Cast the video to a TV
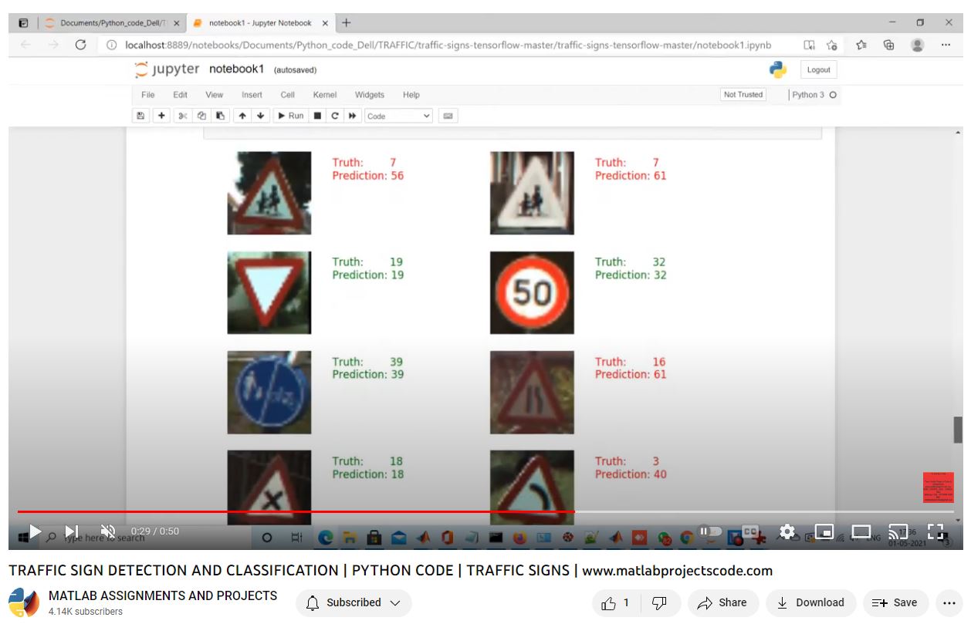This screenshot has width=971, height=624. [x=898, y=531]
